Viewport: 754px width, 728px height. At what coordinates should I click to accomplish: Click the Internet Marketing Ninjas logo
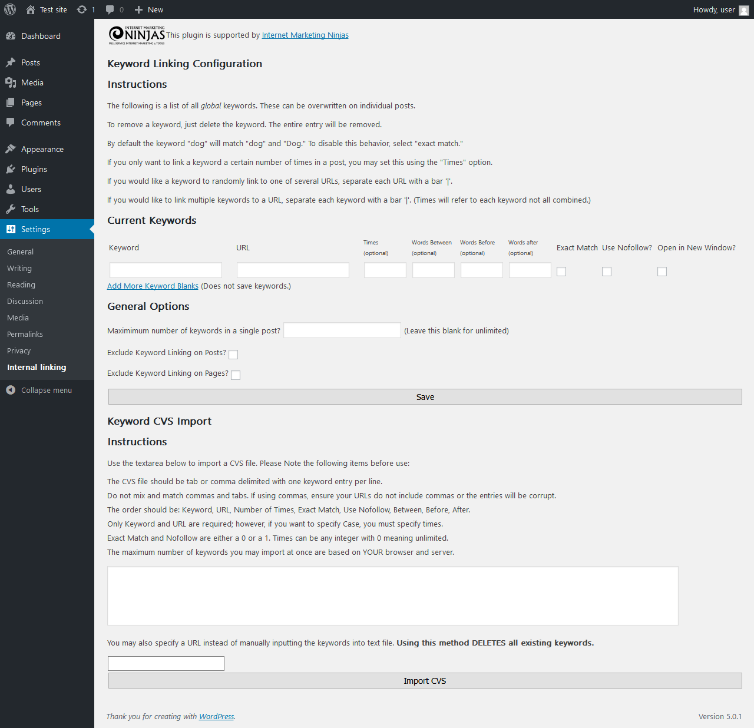point(137,35)
